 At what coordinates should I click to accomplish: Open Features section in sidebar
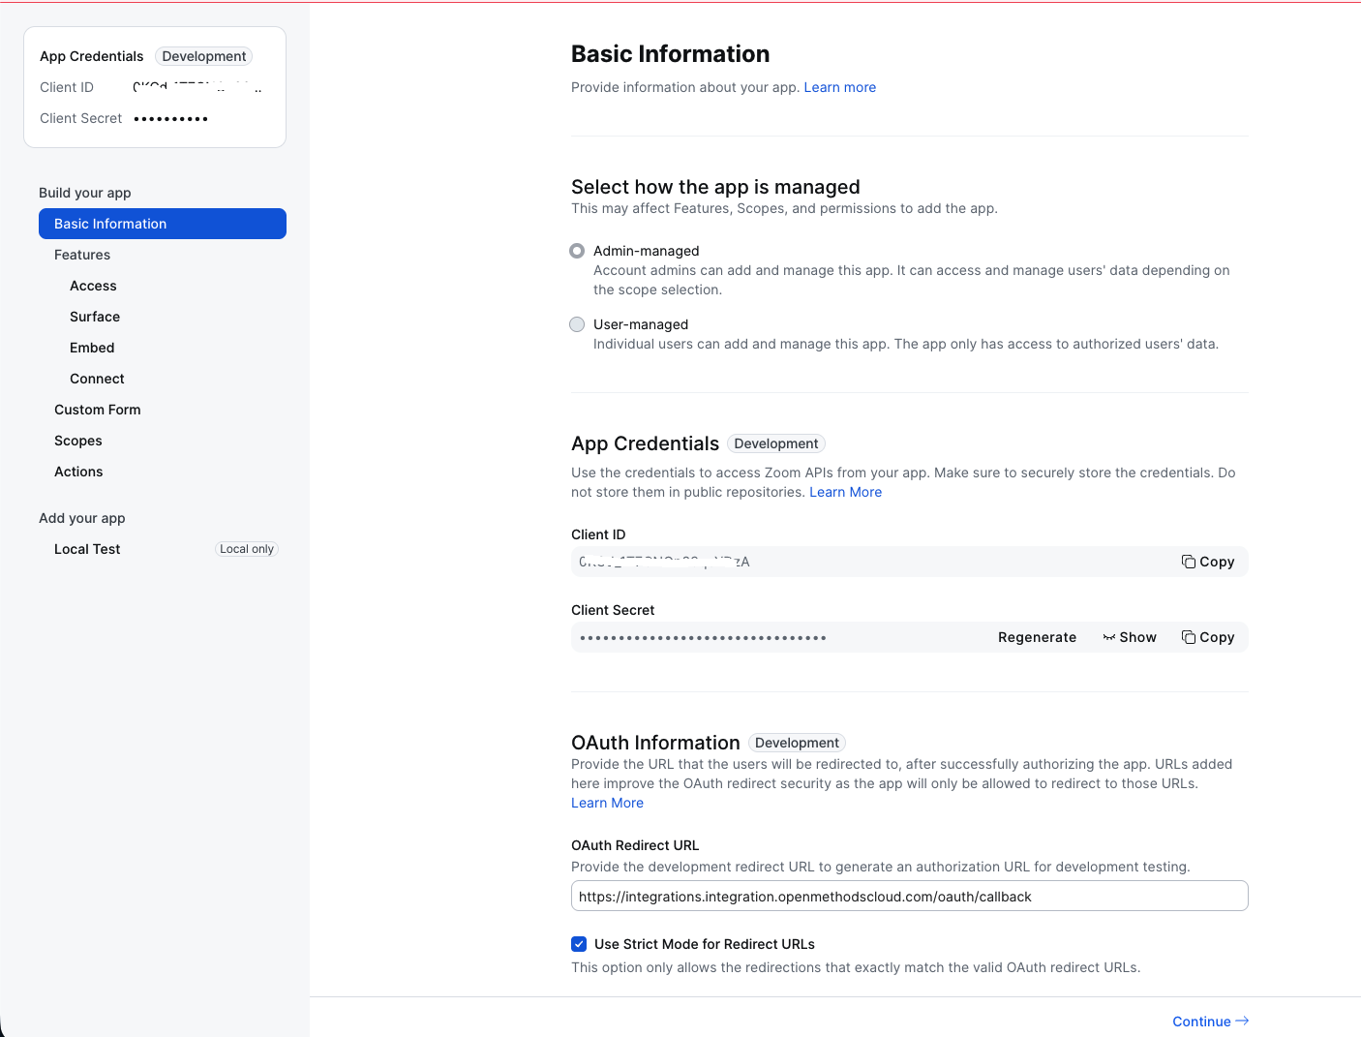point(82,255)
